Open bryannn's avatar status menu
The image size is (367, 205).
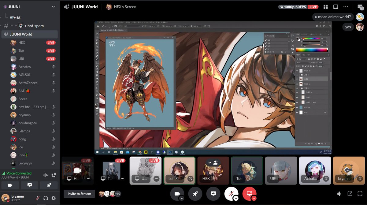click(x=5, y=198)
